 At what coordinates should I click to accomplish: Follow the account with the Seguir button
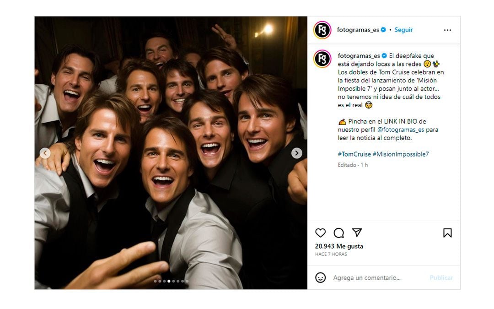coord(403,30)
